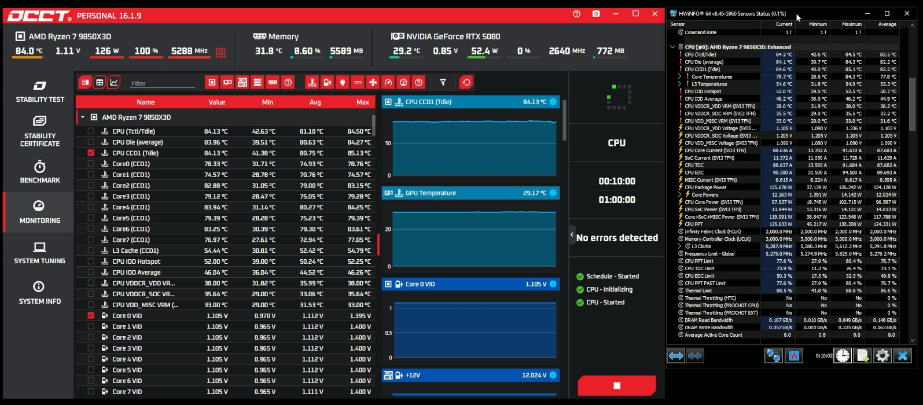Open the System Tuning section

[x=39, y=253]
